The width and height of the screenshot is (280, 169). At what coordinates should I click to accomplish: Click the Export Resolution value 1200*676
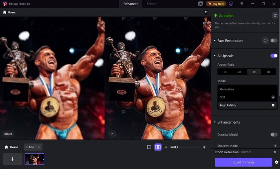pos(246,152)
